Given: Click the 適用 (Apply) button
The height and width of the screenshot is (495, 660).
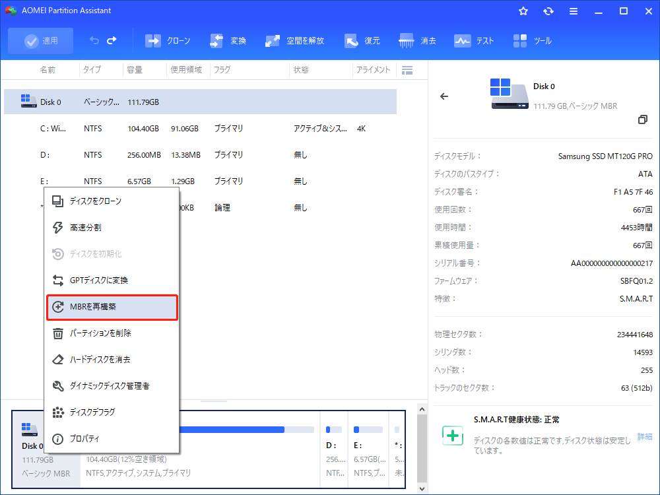Looking at the screenshot, I should (x=40, y=41).
